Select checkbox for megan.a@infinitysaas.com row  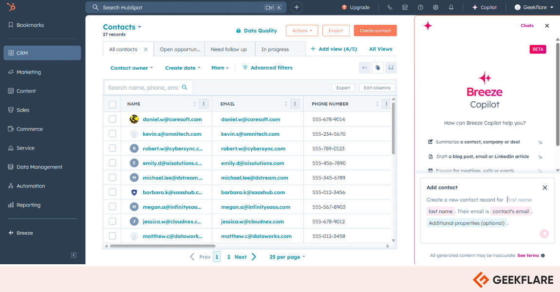click(x=112, y=207)
